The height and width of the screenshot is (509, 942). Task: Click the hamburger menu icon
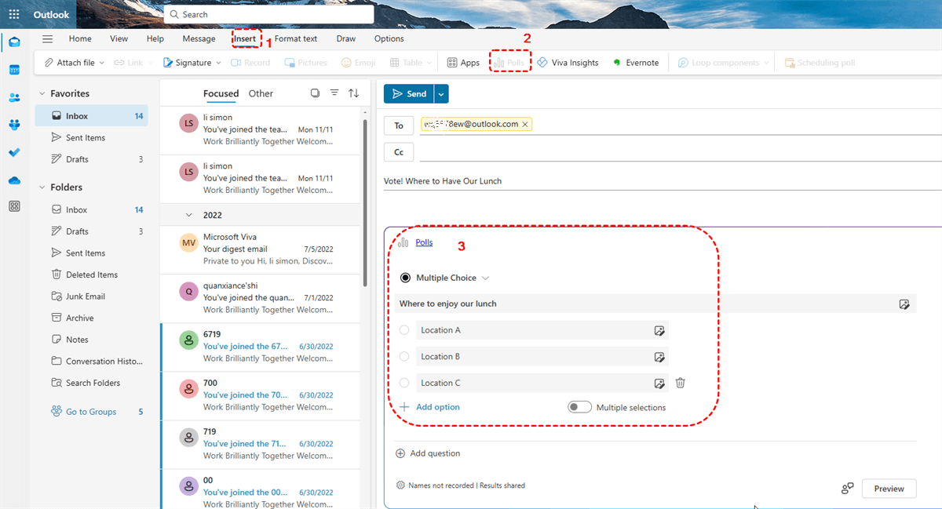coord(48,39)
